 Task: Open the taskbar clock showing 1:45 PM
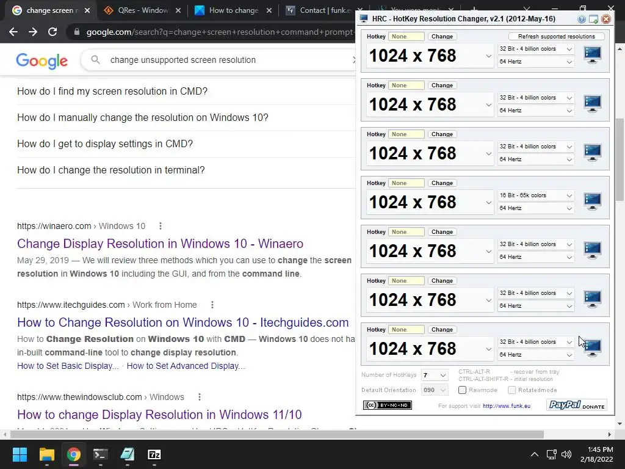[x=597, y=454]
